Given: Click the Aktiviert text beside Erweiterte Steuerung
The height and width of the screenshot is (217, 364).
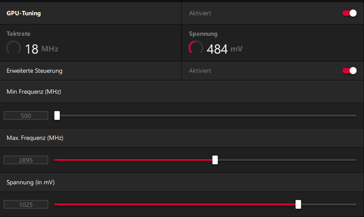Looking at the screenshot, I should pyautogui.click(x=200, y=71).
